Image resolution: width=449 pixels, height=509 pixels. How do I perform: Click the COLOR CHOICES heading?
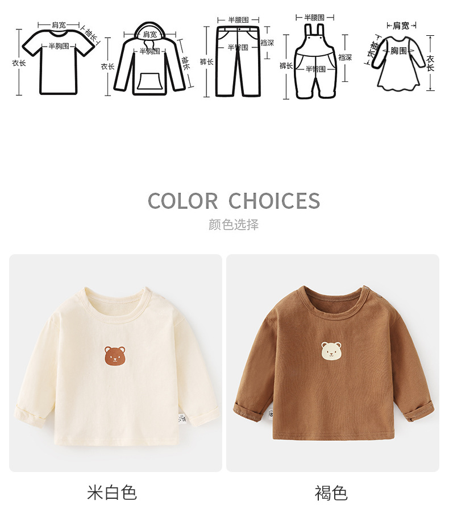pos(234,201)
